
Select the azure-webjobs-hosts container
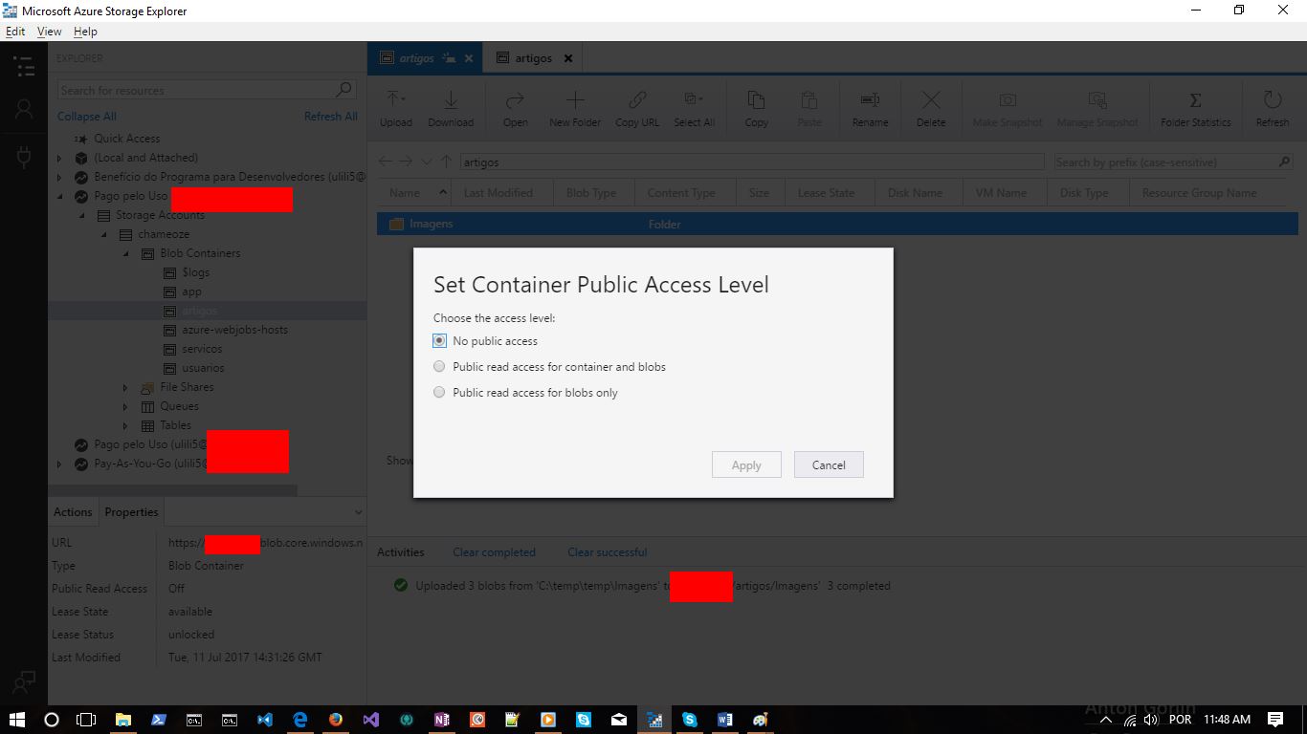pos(234,330)
